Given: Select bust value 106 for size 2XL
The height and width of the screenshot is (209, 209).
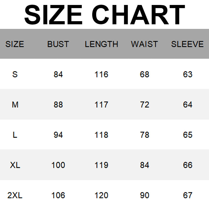Looking at the screenshot, I should pyautogui.click(x=58, y=195).
